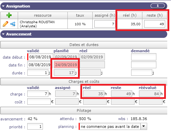The image size is (171, 132).
Task: Click the 100 % taux cell
Action: pyautogui.click(x=80, y=24)
